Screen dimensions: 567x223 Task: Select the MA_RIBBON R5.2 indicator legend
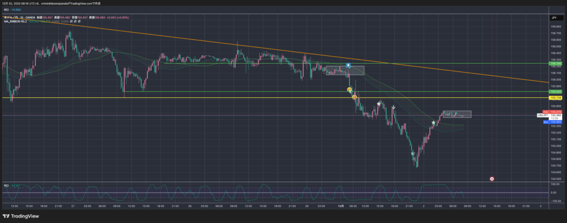(15, 22)
